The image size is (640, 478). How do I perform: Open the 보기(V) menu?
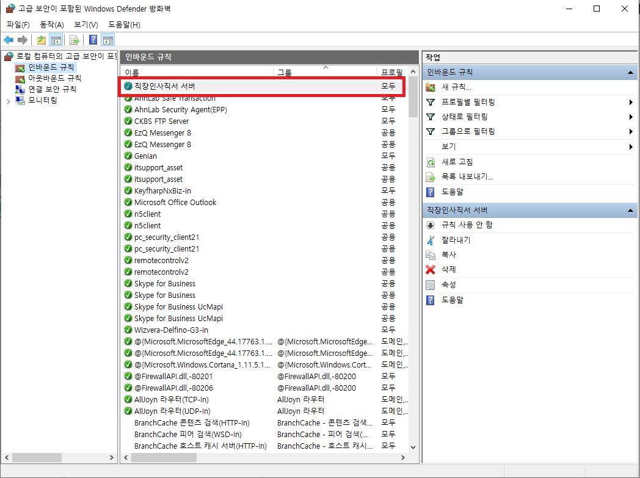(x=86, y=25)
